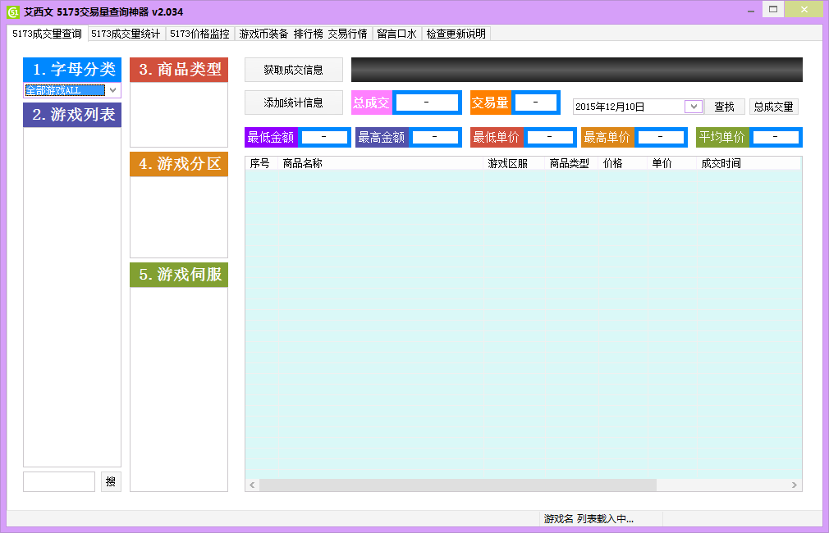Click the 获取成交信息 button
Screen dimensions: 829x533
point(293,70)
